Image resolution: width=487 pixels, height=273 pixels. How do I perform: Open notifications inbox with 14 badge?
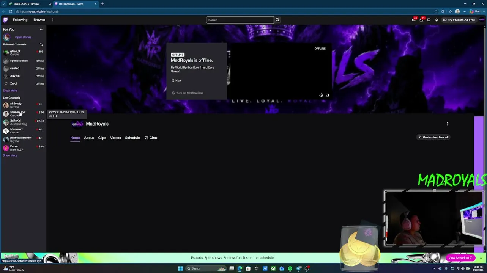(421, 20)
